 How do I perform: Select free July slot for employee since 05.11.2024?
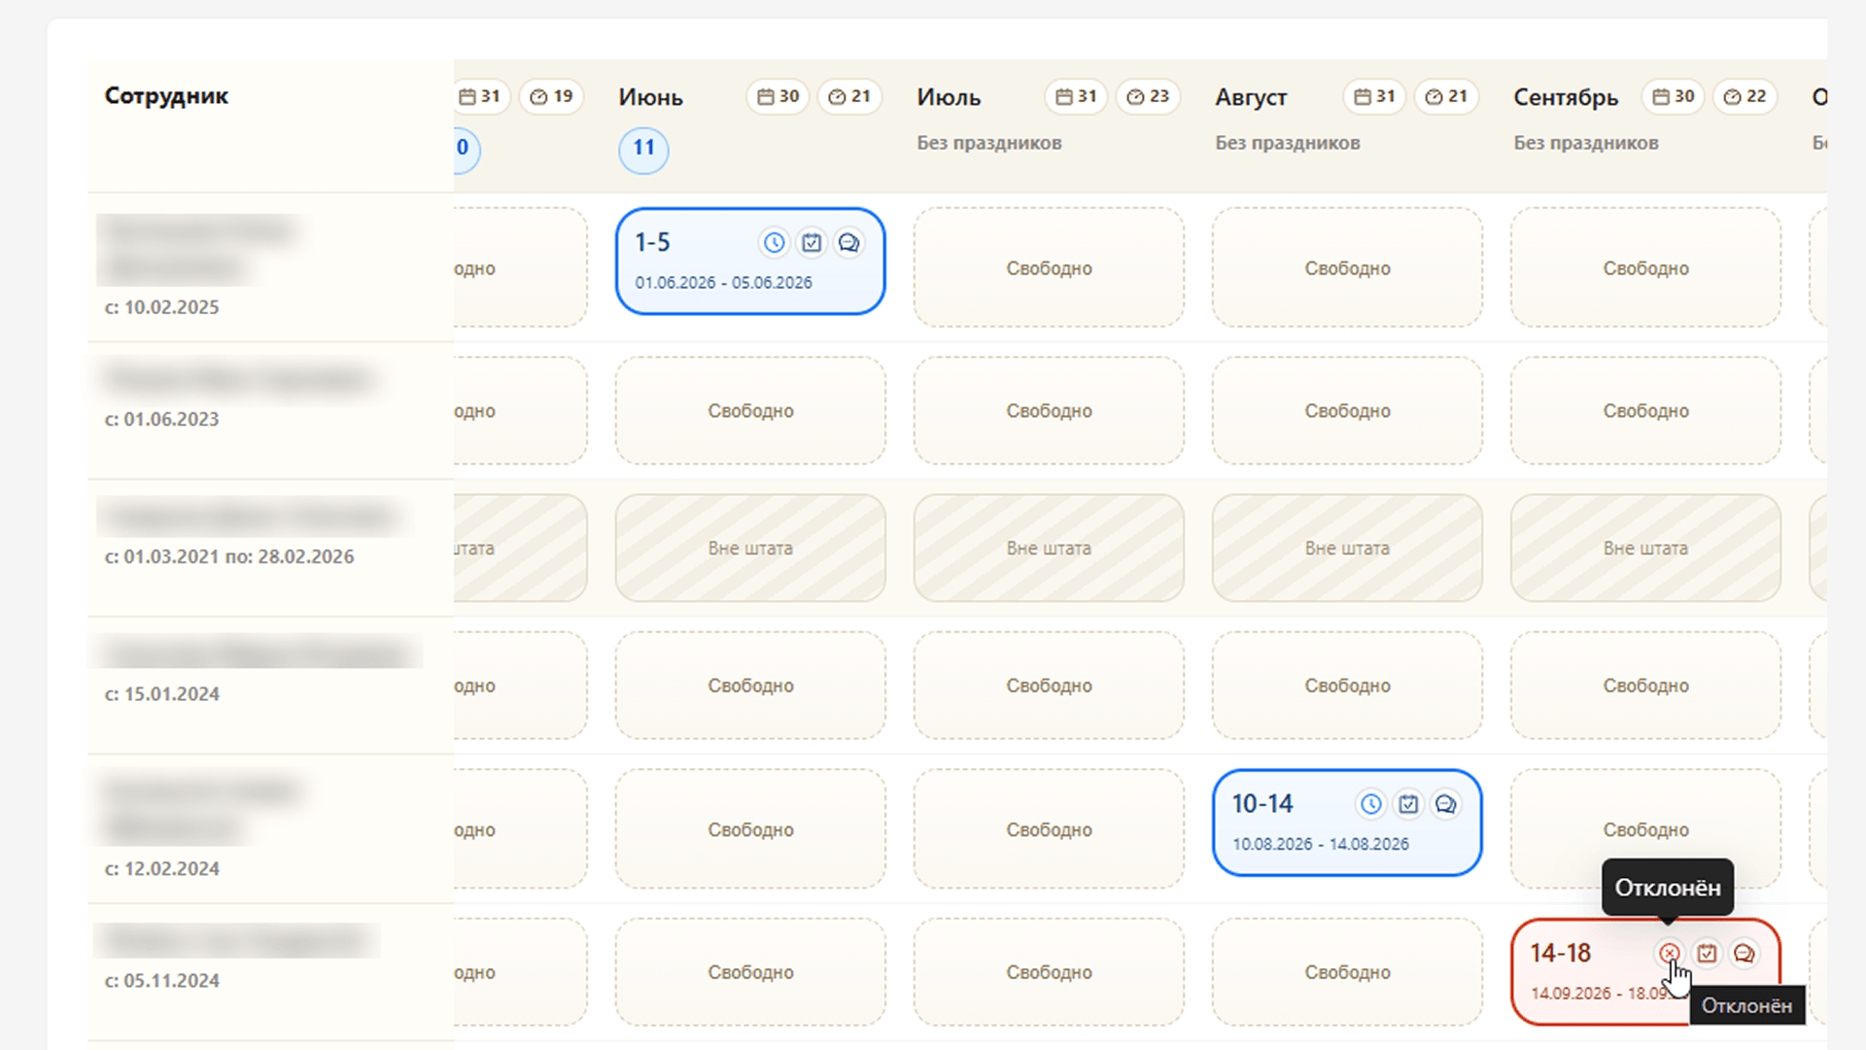tap(1049, 972)
